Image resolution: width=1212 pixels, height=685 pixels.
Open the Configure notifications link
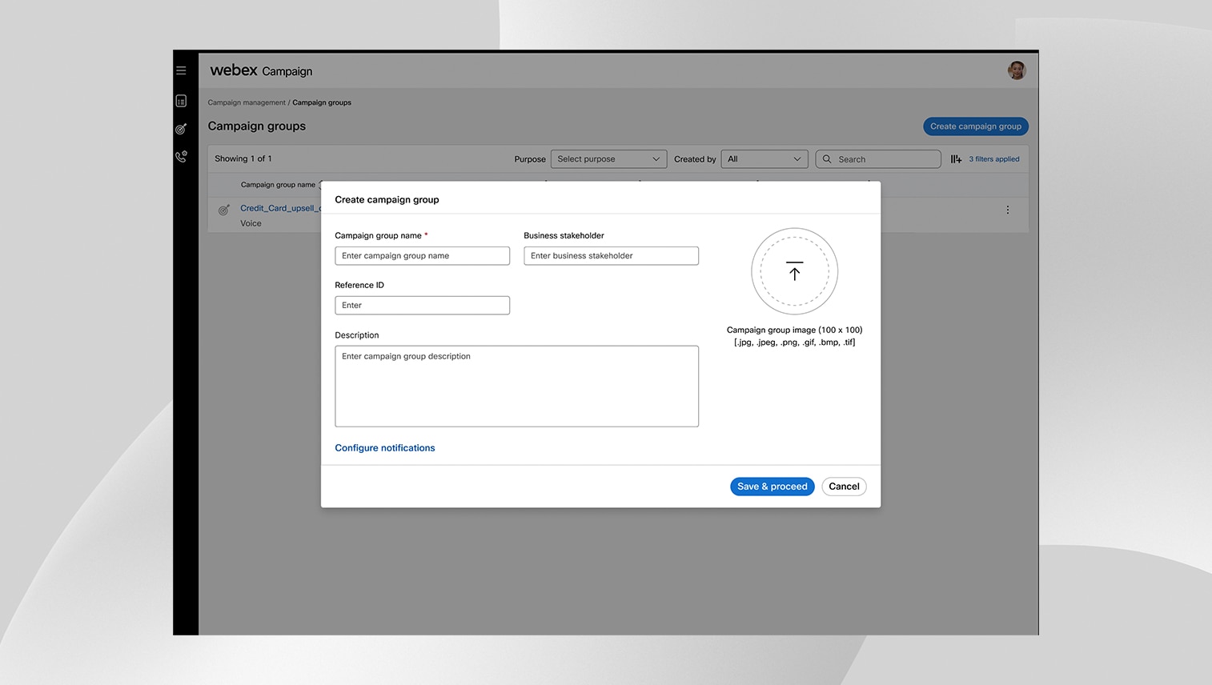click(x=385, y=448)
